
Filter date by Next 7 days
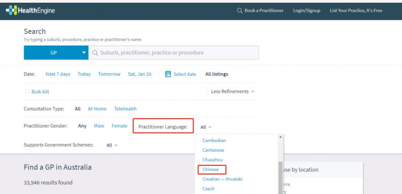(x=58, y=74)
